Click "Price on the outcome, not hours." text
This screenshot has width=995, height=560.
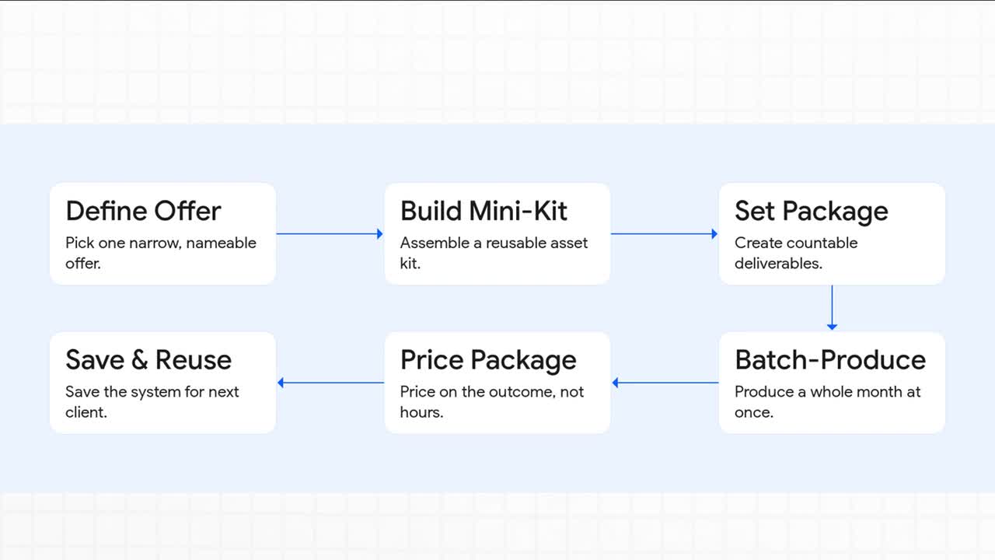click(492, 401)
